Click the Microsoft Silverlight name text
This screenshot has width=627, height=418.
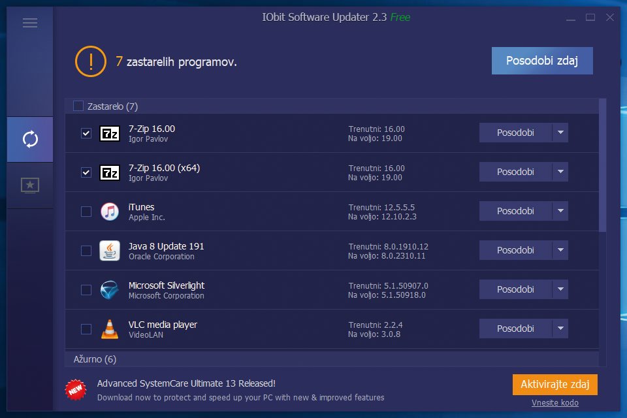pos(167,285)
